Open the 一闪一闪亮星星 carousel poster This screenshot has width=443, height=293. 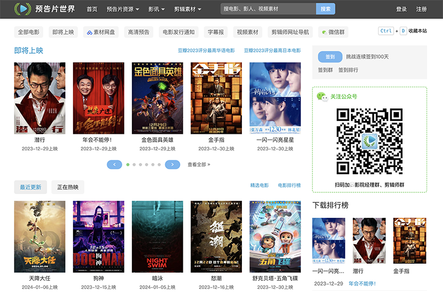tap(275, 98)
